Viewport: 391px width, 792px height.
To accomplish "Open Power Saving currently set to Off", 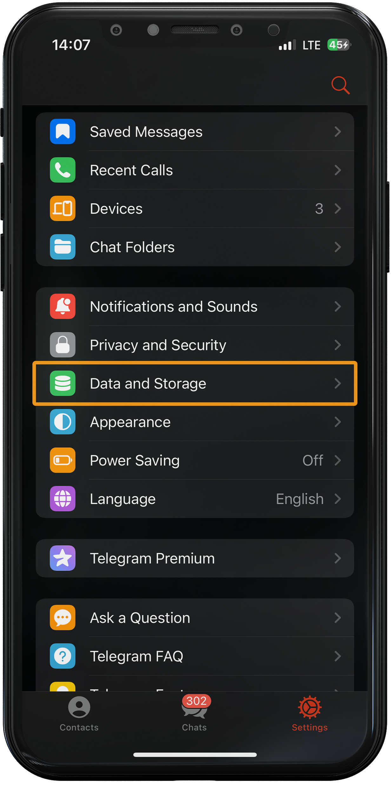I will click(x=195, y=460).
